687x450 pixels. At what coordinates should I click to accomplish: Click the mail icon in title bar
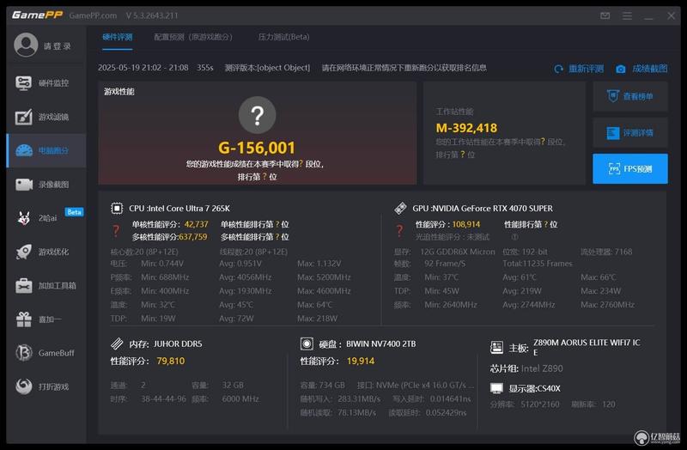point(605,15)
